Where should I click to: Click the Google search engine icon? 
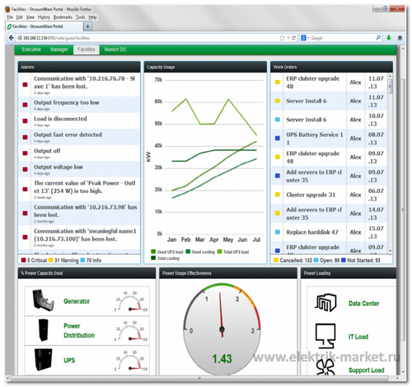pos(303,38)
